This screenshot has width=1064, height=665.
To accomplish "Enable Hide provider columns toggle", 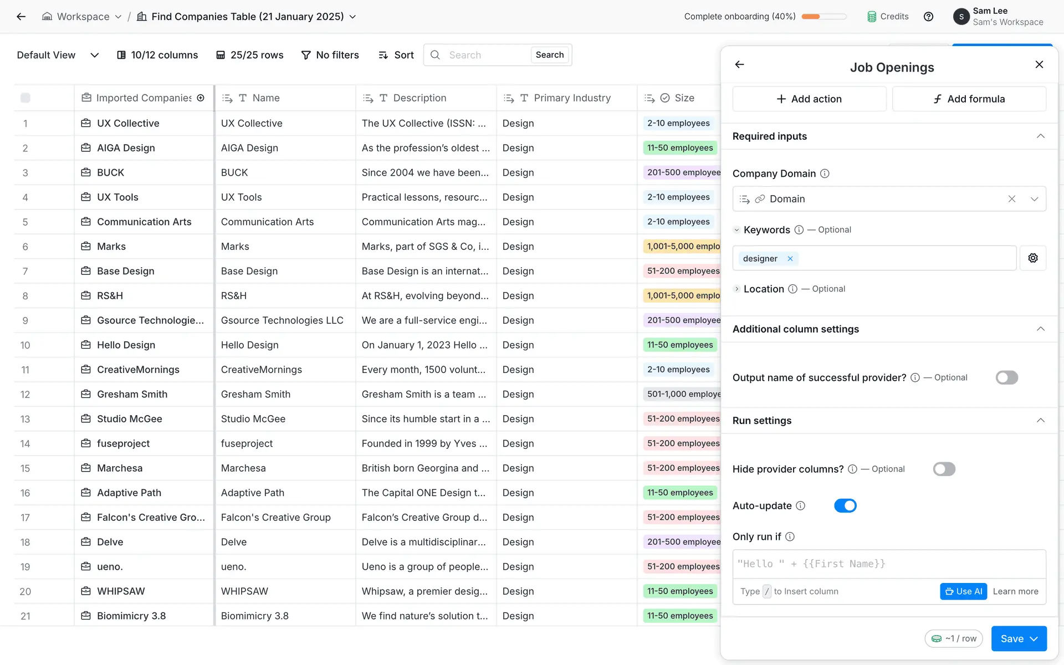I will (944, 469).
